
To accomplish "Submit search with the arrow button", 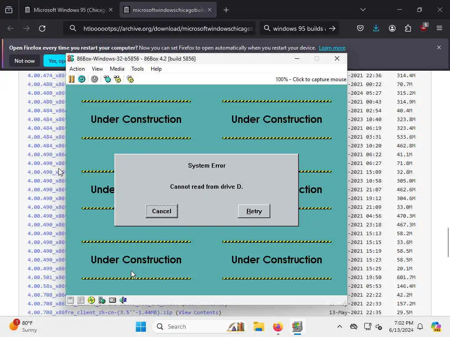I will (x=332, y=29).
